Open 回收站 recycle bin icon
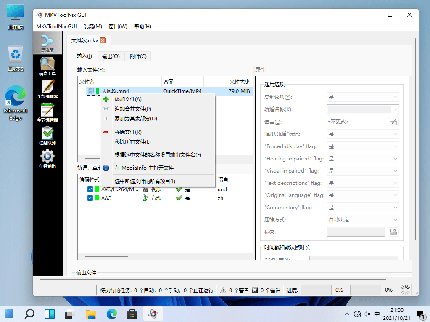The image size is (430, 322). (x=16, y=59)
